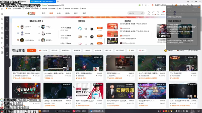Expand the 视频 video dropdown
This screenshot has width=202, height=113.
68,13
